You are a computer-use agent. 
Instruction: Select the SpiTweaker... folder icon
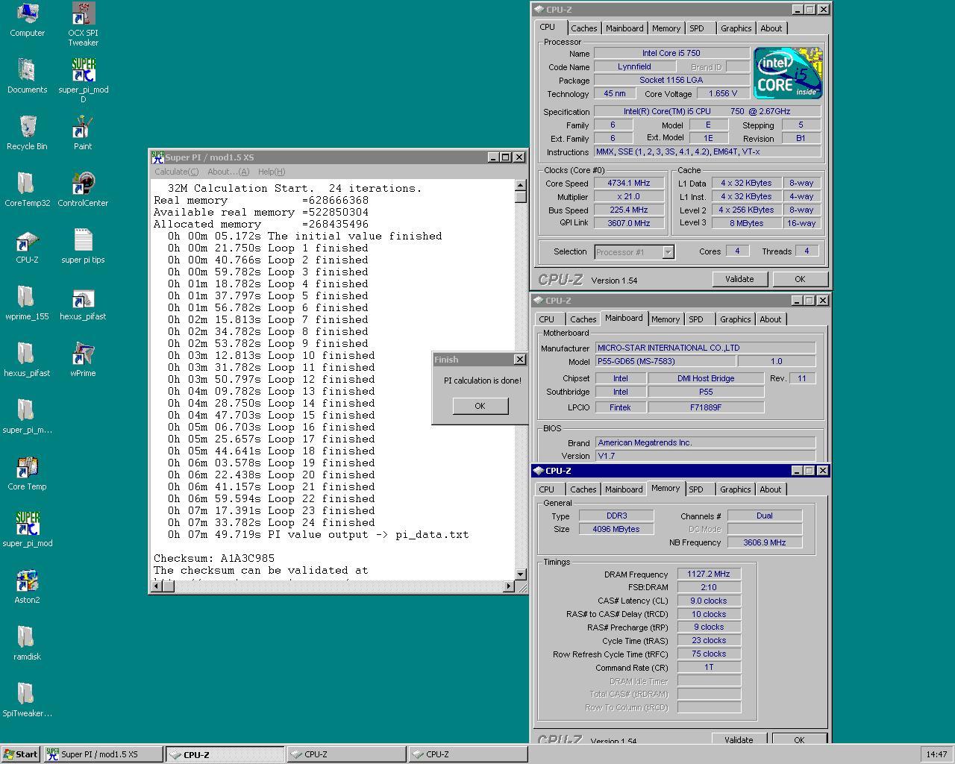click(x=27, y=700)
